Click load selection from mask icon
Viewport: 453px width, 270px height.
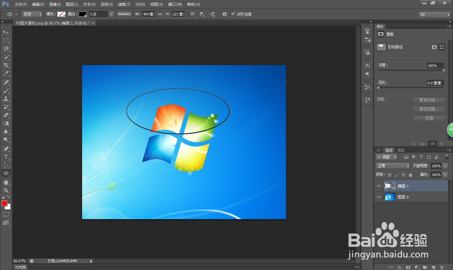tap(413, 144)
